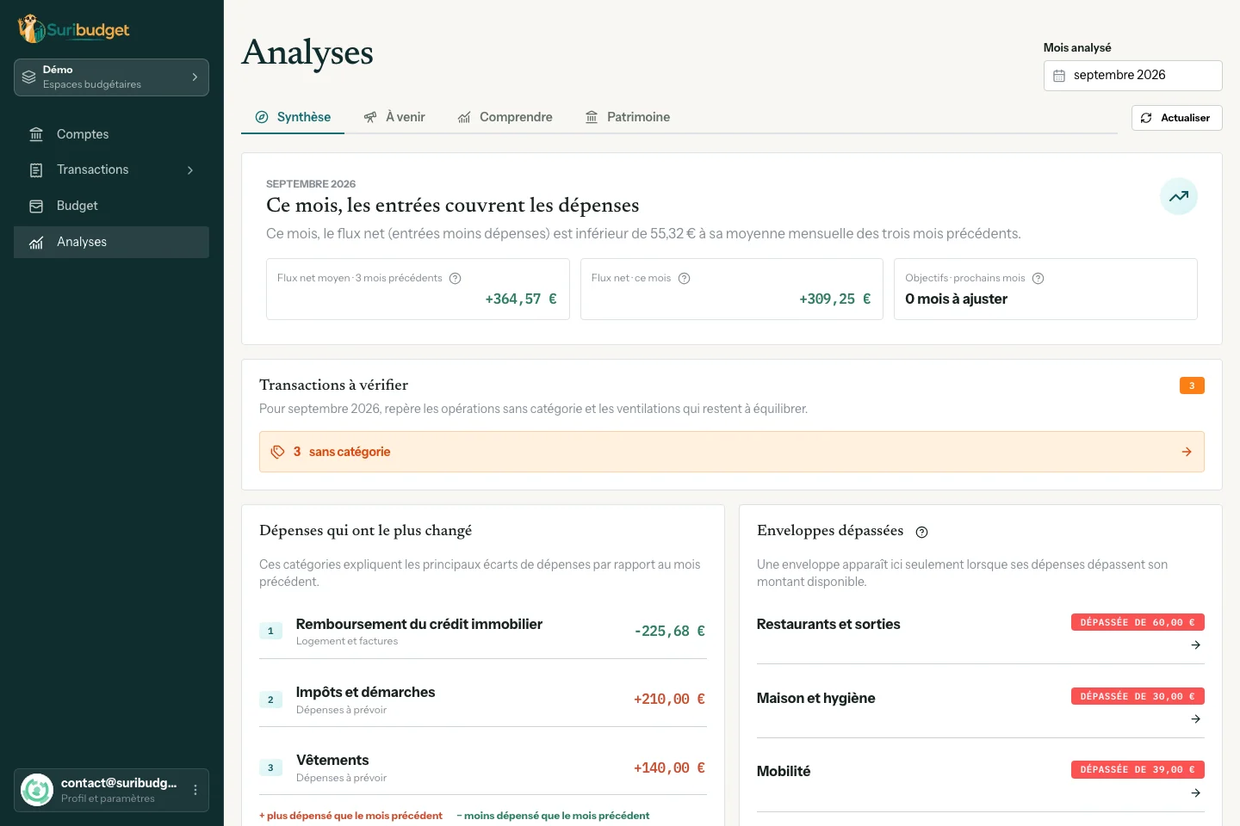Show help for Flux net ce mois

(685, 278)
